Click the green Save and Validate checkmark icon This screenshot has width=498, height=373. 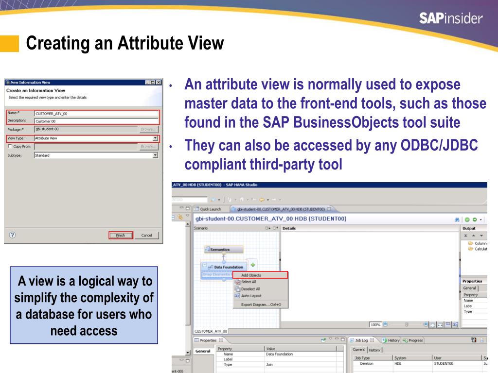467,220
